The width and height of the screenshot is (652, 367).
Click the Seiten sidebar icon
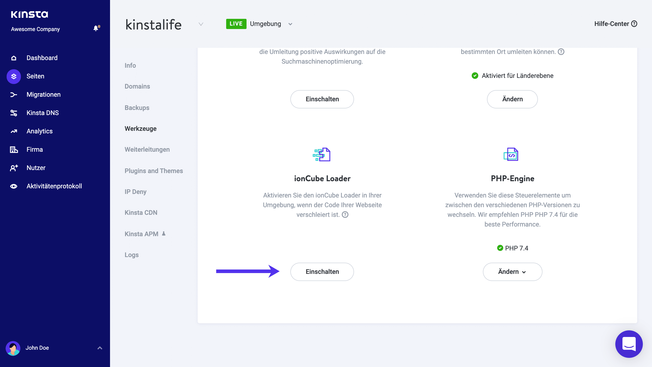point(14,76)
